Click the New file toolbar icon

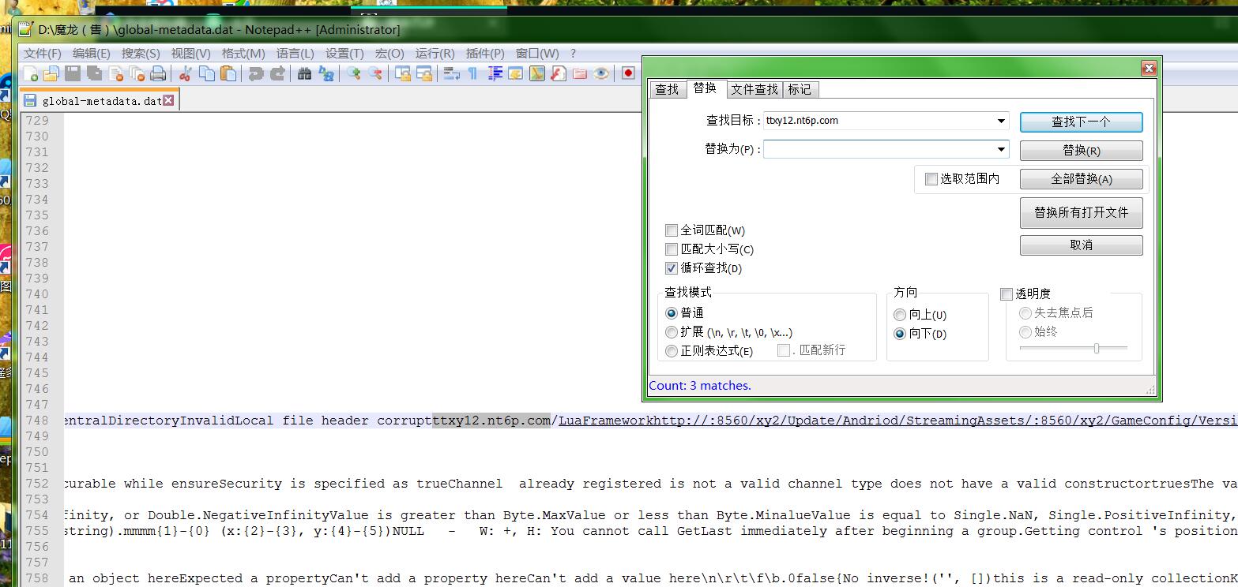31,73
